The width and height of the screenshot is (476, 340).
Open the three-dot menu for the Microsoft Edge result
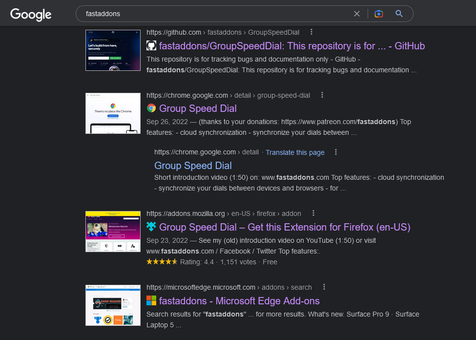(x=324, y=287)
